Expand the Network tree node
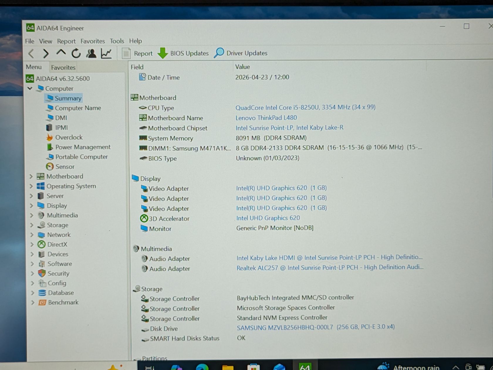Viewport: 493px width, 370px height. pyautogui.click(x=32, y=235)
